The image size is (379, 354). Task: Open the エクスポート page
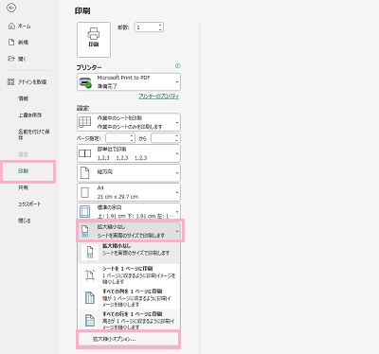29,204
